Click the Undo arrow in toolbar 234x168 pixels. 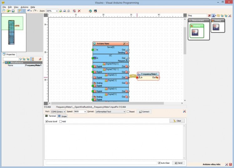[29, 11]
